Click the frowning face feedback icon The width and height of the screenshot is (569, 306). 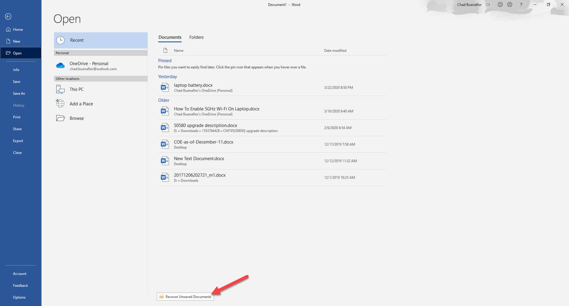510,4
